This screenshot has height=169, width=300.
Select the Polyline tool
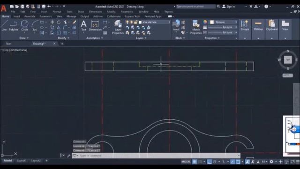click(x=14, y=25)
